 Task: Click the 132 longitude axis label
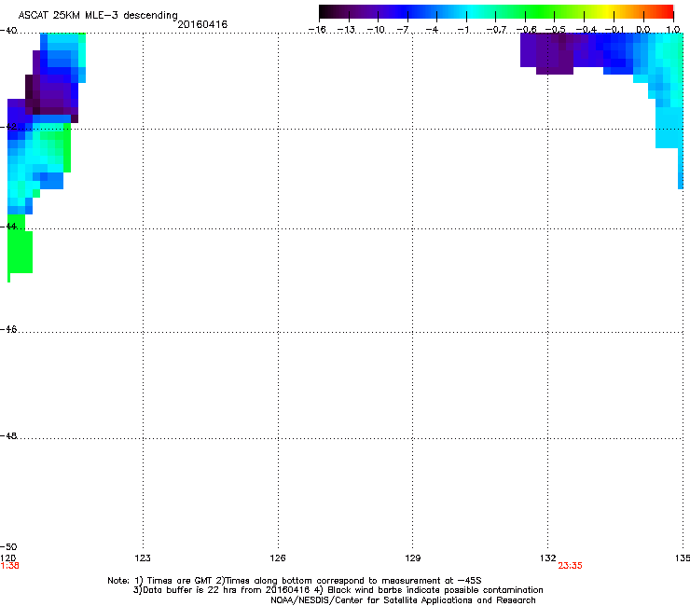pos(548,558)
